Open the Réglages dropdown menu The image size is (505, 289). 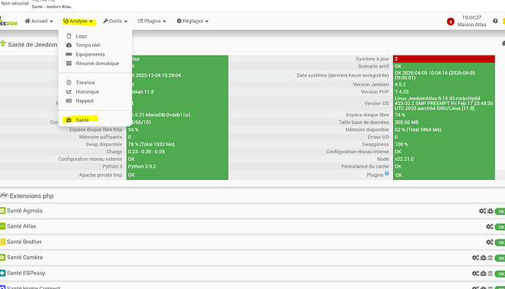coord(192,21)
